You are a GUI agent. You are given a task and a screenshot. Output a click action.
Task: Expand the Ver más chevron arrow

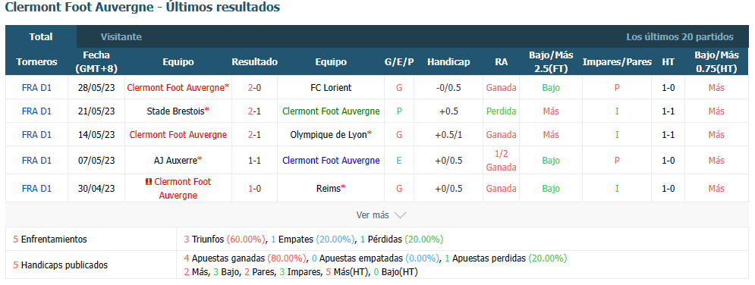click(x=400, y=215)
